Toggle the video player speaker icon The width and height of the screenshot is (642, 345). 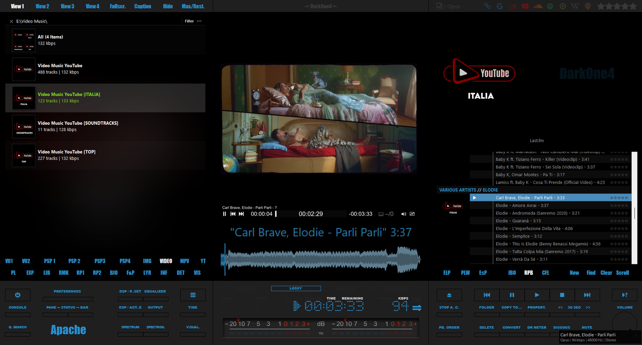(404, 214)
